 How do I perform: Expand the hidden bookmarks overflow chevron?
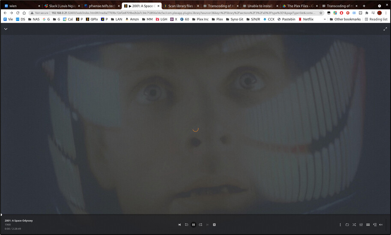coord(325,19)
